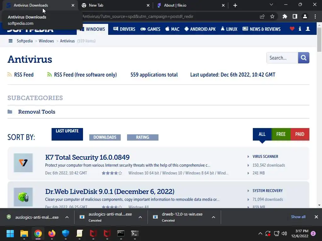Open the MAC section in Softpedia nav
Screen dimensions: 322x241
point(173,29)
